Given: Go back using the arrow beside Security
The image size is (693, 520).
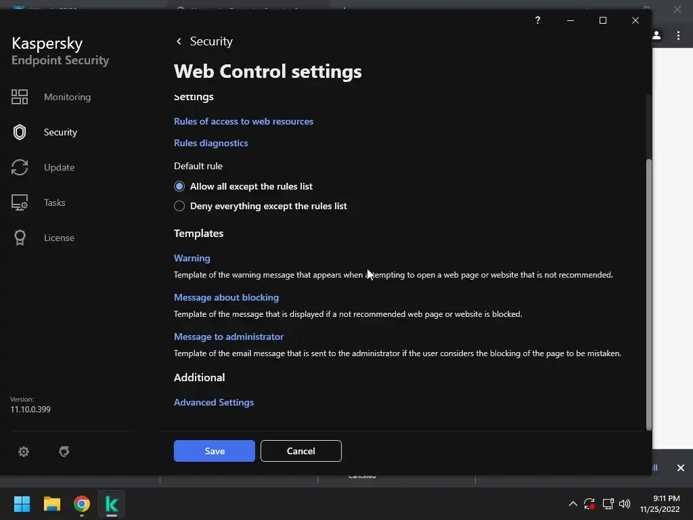Looking at the screenshot, I should click(x=179, y=41).
